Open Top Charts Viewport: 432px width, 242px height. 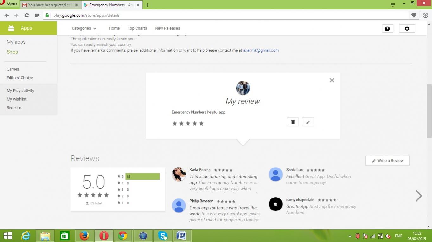pyautogui.click(x=137, y=28)
